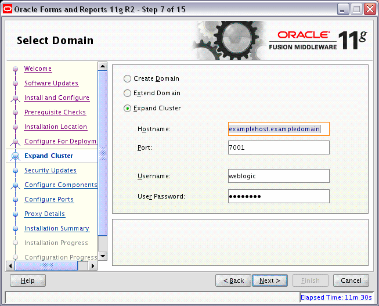Viewport: 379px width, 306px height.
Task: Close the installer window
Action: (370, 9)
